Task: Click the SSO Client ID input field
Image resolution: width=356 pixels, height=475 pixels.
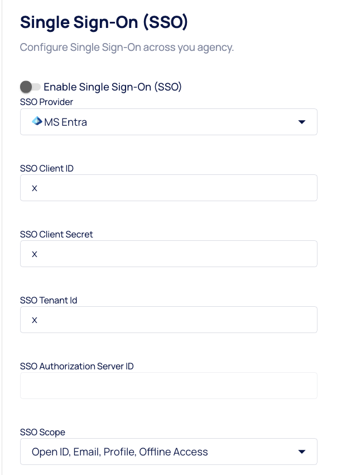Action: pos(169,188)
